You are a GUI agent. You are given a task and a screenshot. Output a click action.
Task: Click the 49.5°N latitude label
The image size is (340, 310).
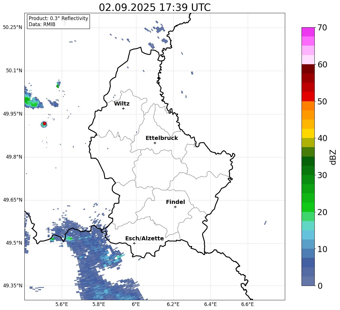14,243
